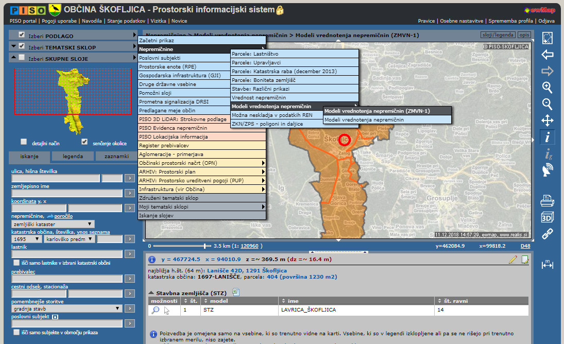Viewport: 564px width, 344px height.
Task: Open the 'gradnja stavb' services dropdown
Action: tap(67, 308)
